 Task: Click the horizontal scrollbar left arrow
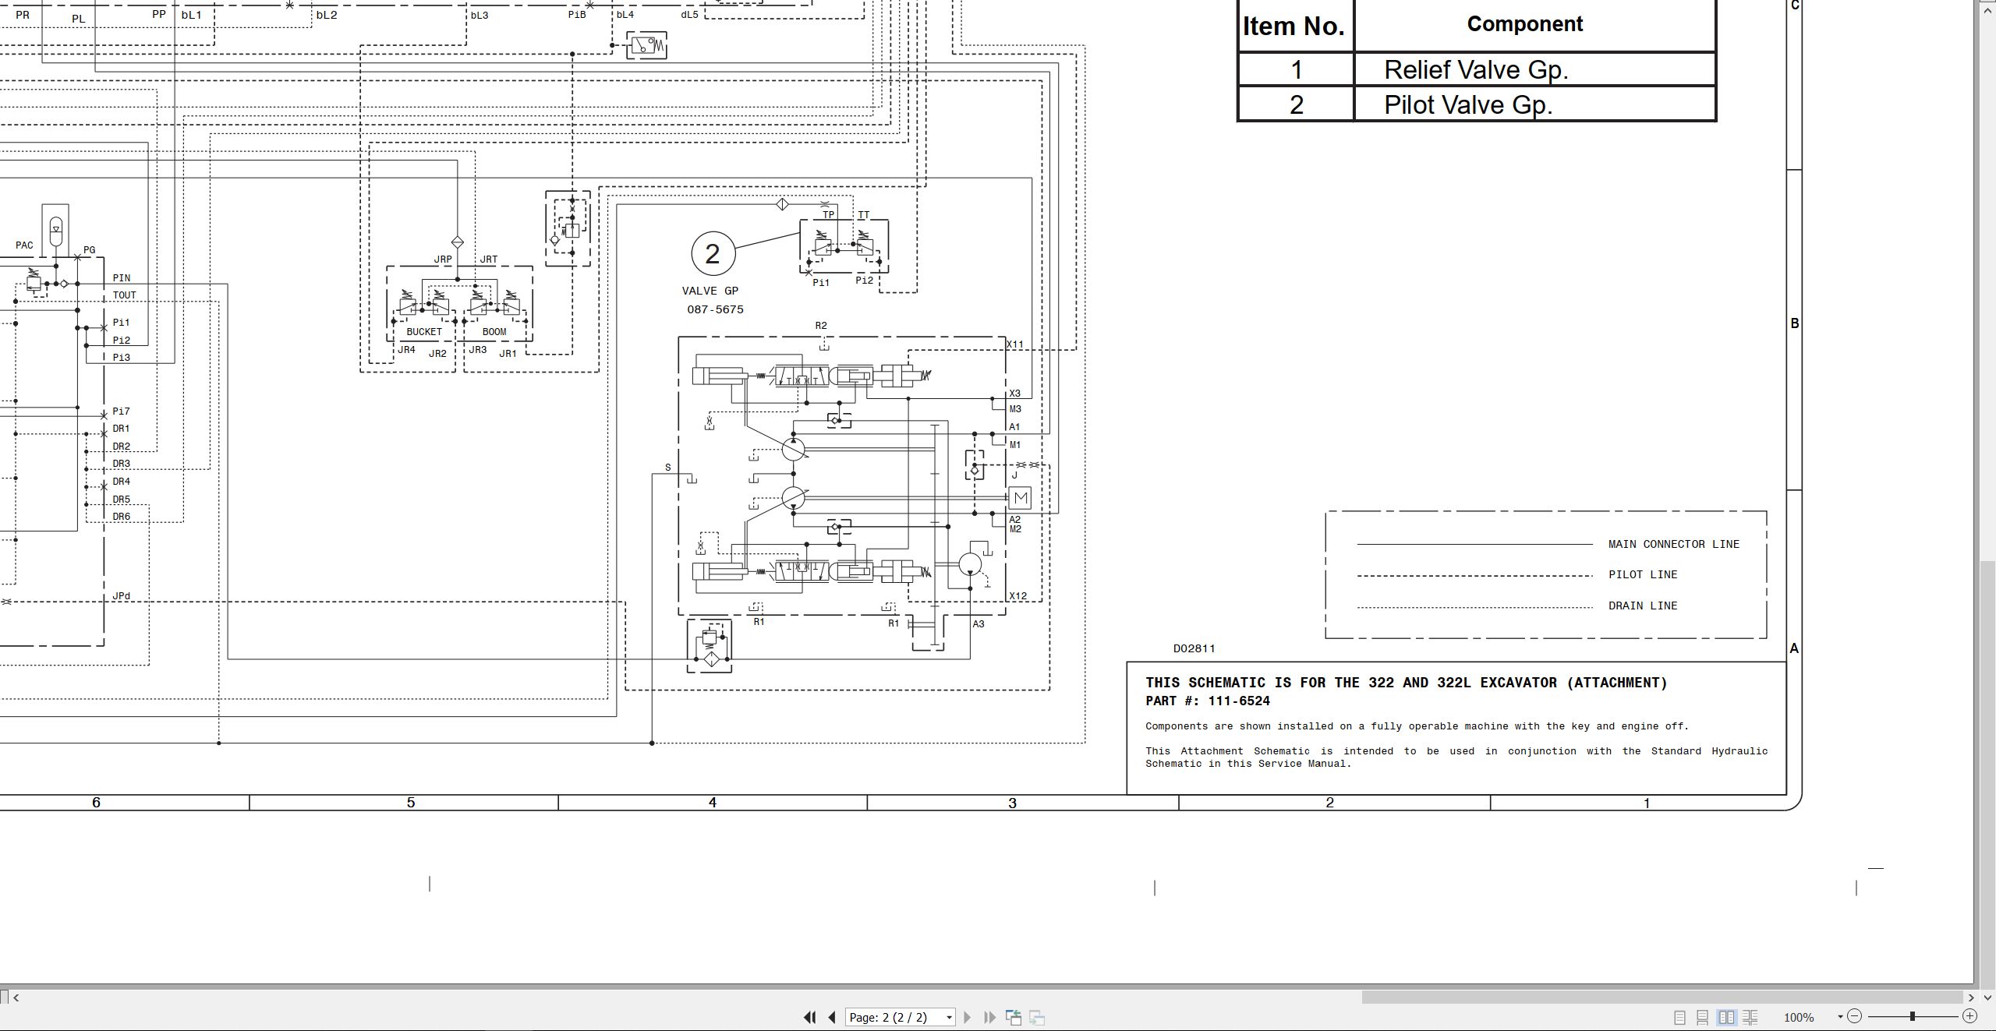16,997
